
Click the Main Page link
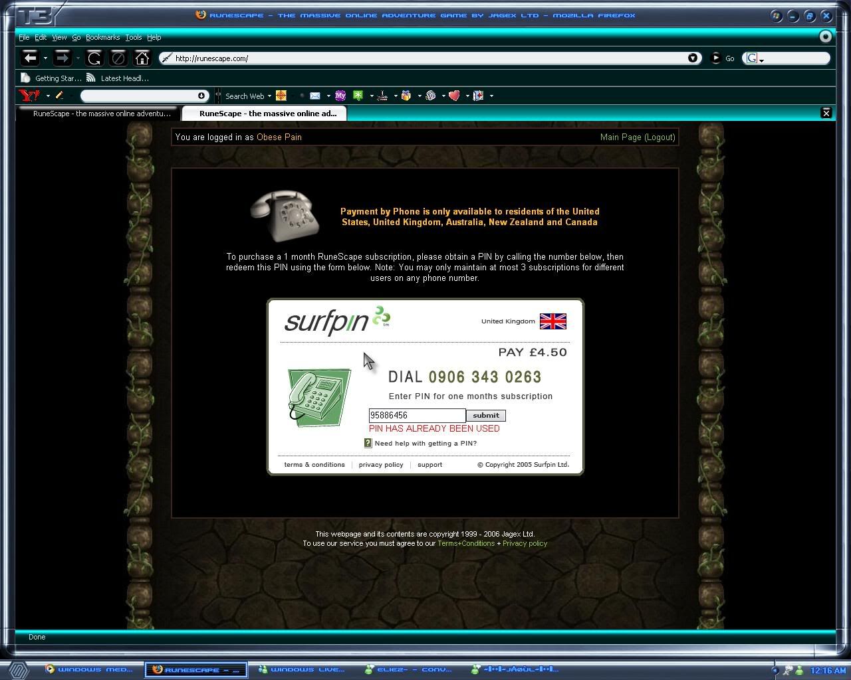coord(620,137)
